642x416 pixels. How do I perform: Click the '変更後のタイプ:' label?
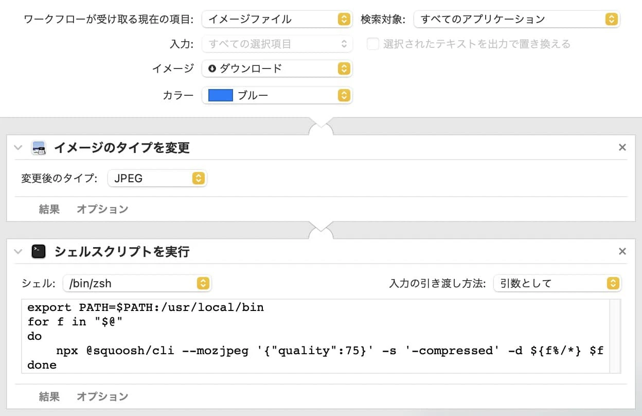pyautogui.click(x=59, y=179)
